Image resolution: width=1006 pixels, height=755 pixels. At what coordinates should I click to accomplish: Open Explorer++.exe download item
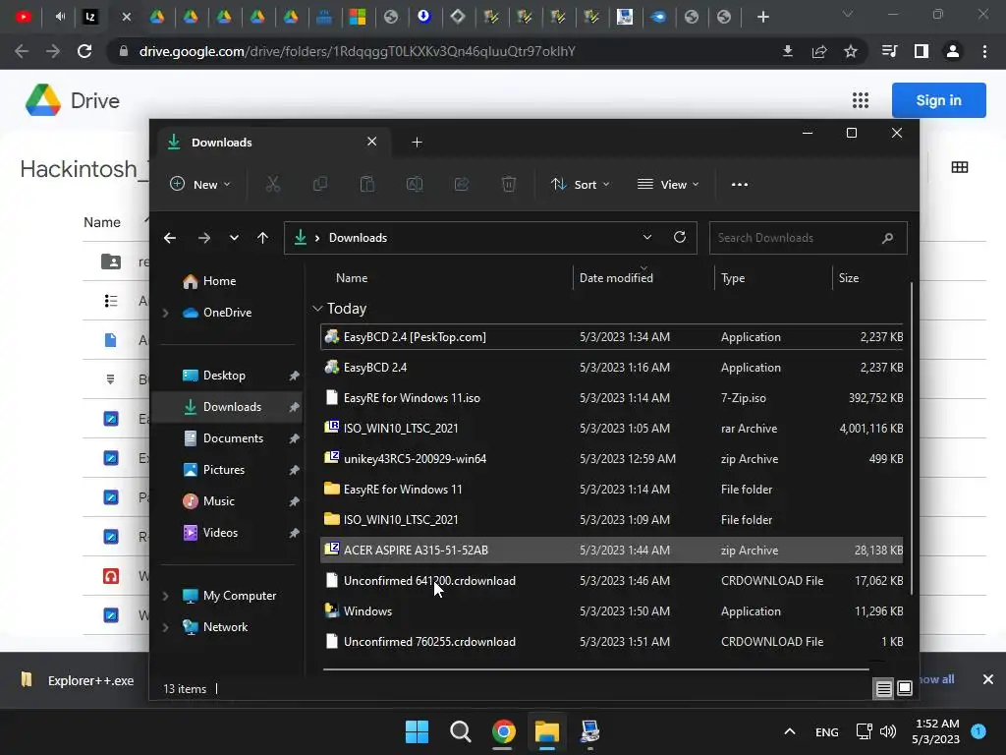click(77, 680)
